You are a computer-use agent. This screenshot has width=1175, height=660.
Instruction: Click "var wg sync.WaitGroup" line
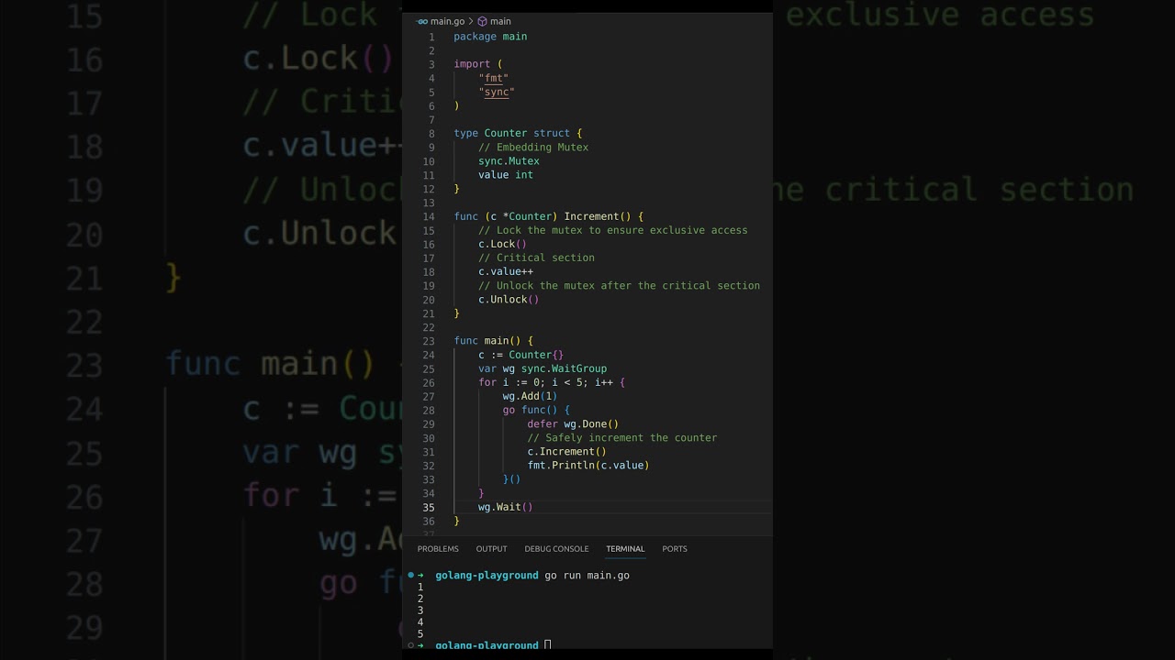(x=543, y=368)
